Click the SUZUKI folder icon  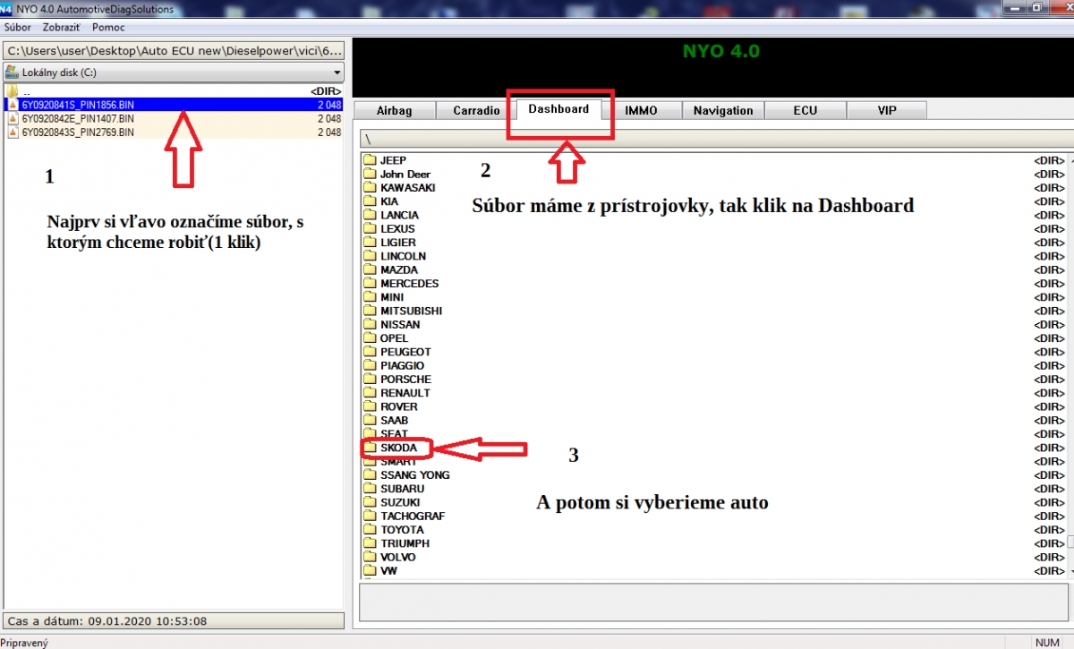tap(370, 502)
